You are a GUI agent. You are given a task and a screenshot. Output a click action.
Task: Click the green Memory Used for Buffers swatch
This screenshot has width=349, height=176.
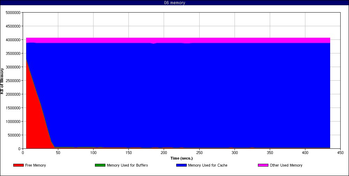coord(100,165)
